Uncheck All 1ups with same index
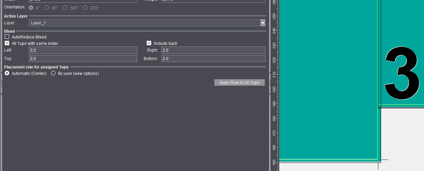 point(7,43)
